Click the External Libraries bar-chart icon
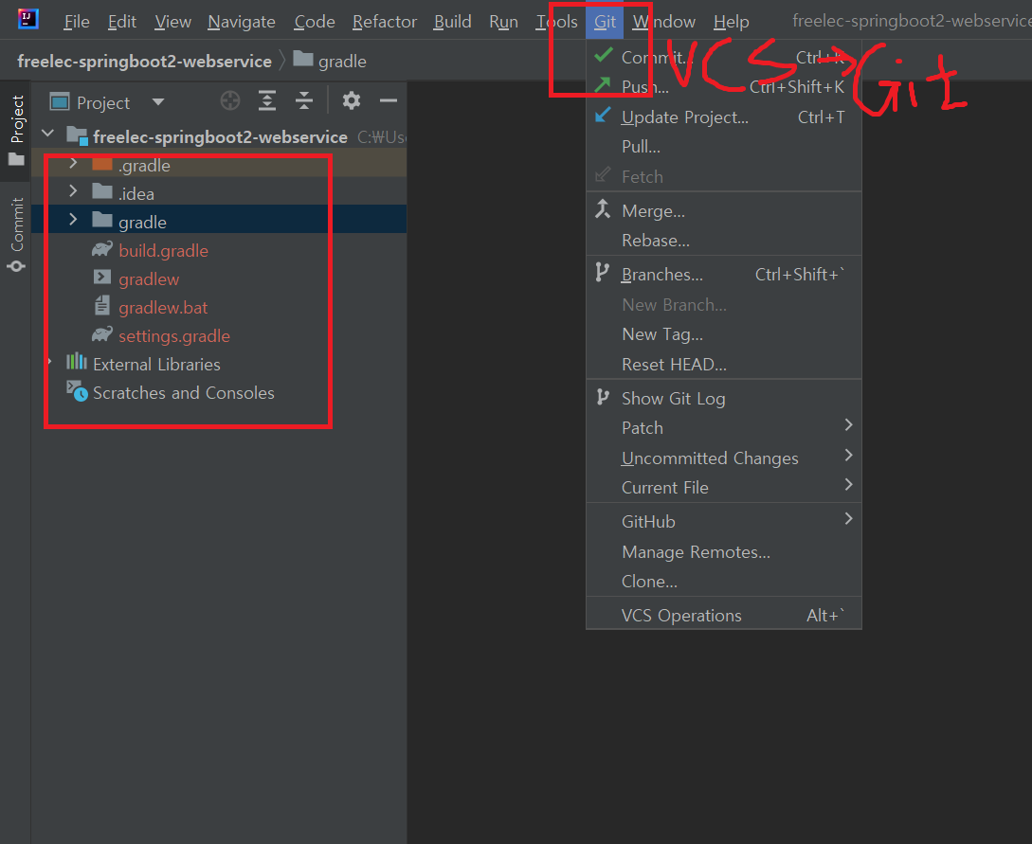The width and height of the screenshot is (1032, 844). (x=77, y=361)
